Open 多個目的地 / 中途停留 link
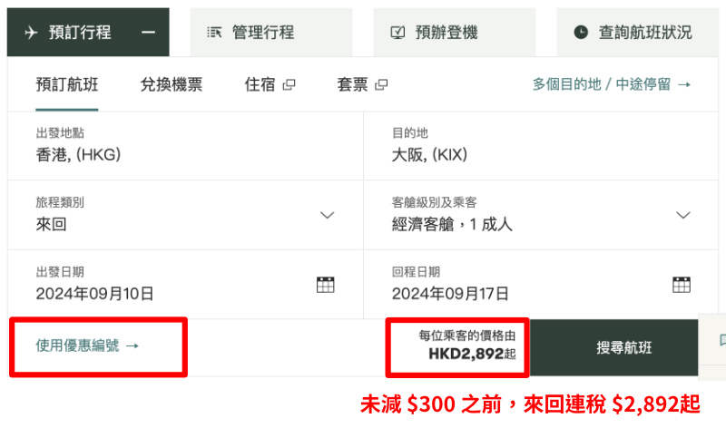 tap(612, 84)
